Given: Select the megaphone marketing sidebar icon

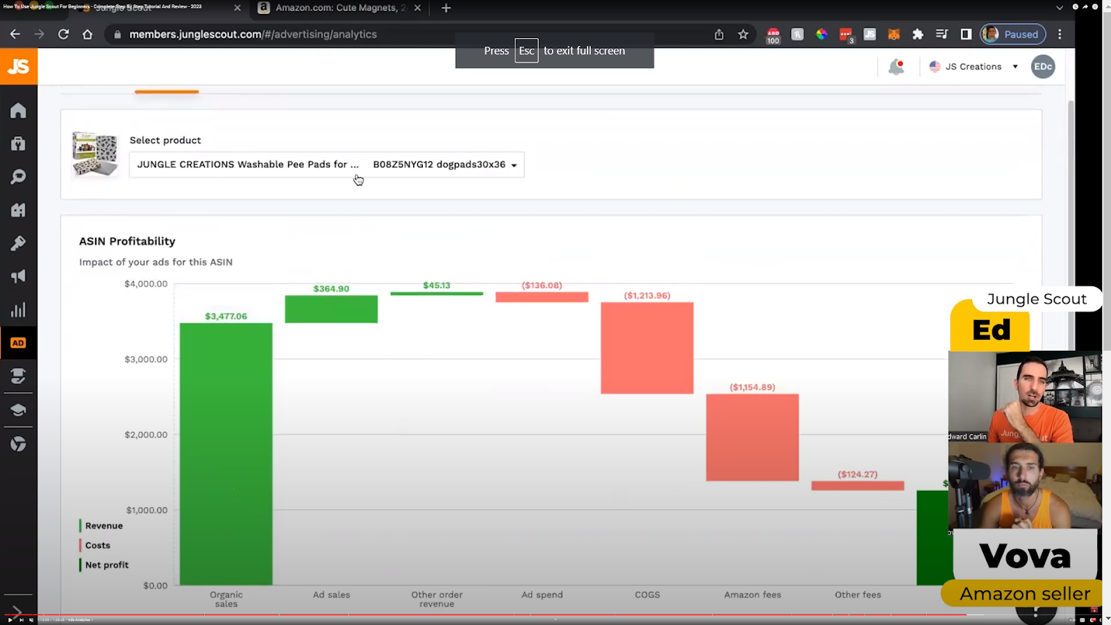Looking at the screenshot, I should coord(18,276).
